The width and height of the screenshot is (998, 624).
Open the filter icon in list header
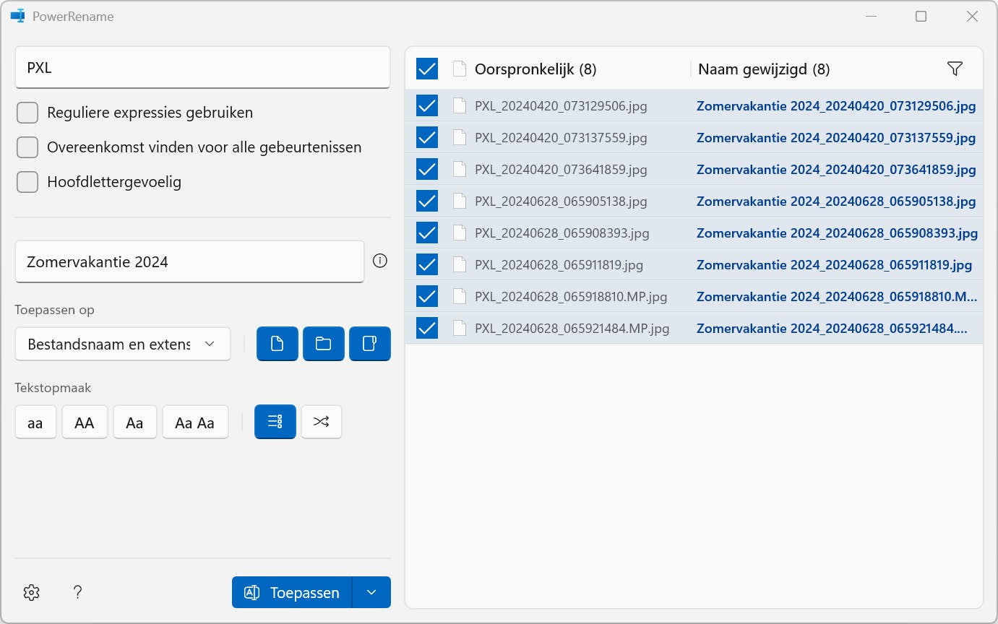pyautogui.click(x=955, y=69)
